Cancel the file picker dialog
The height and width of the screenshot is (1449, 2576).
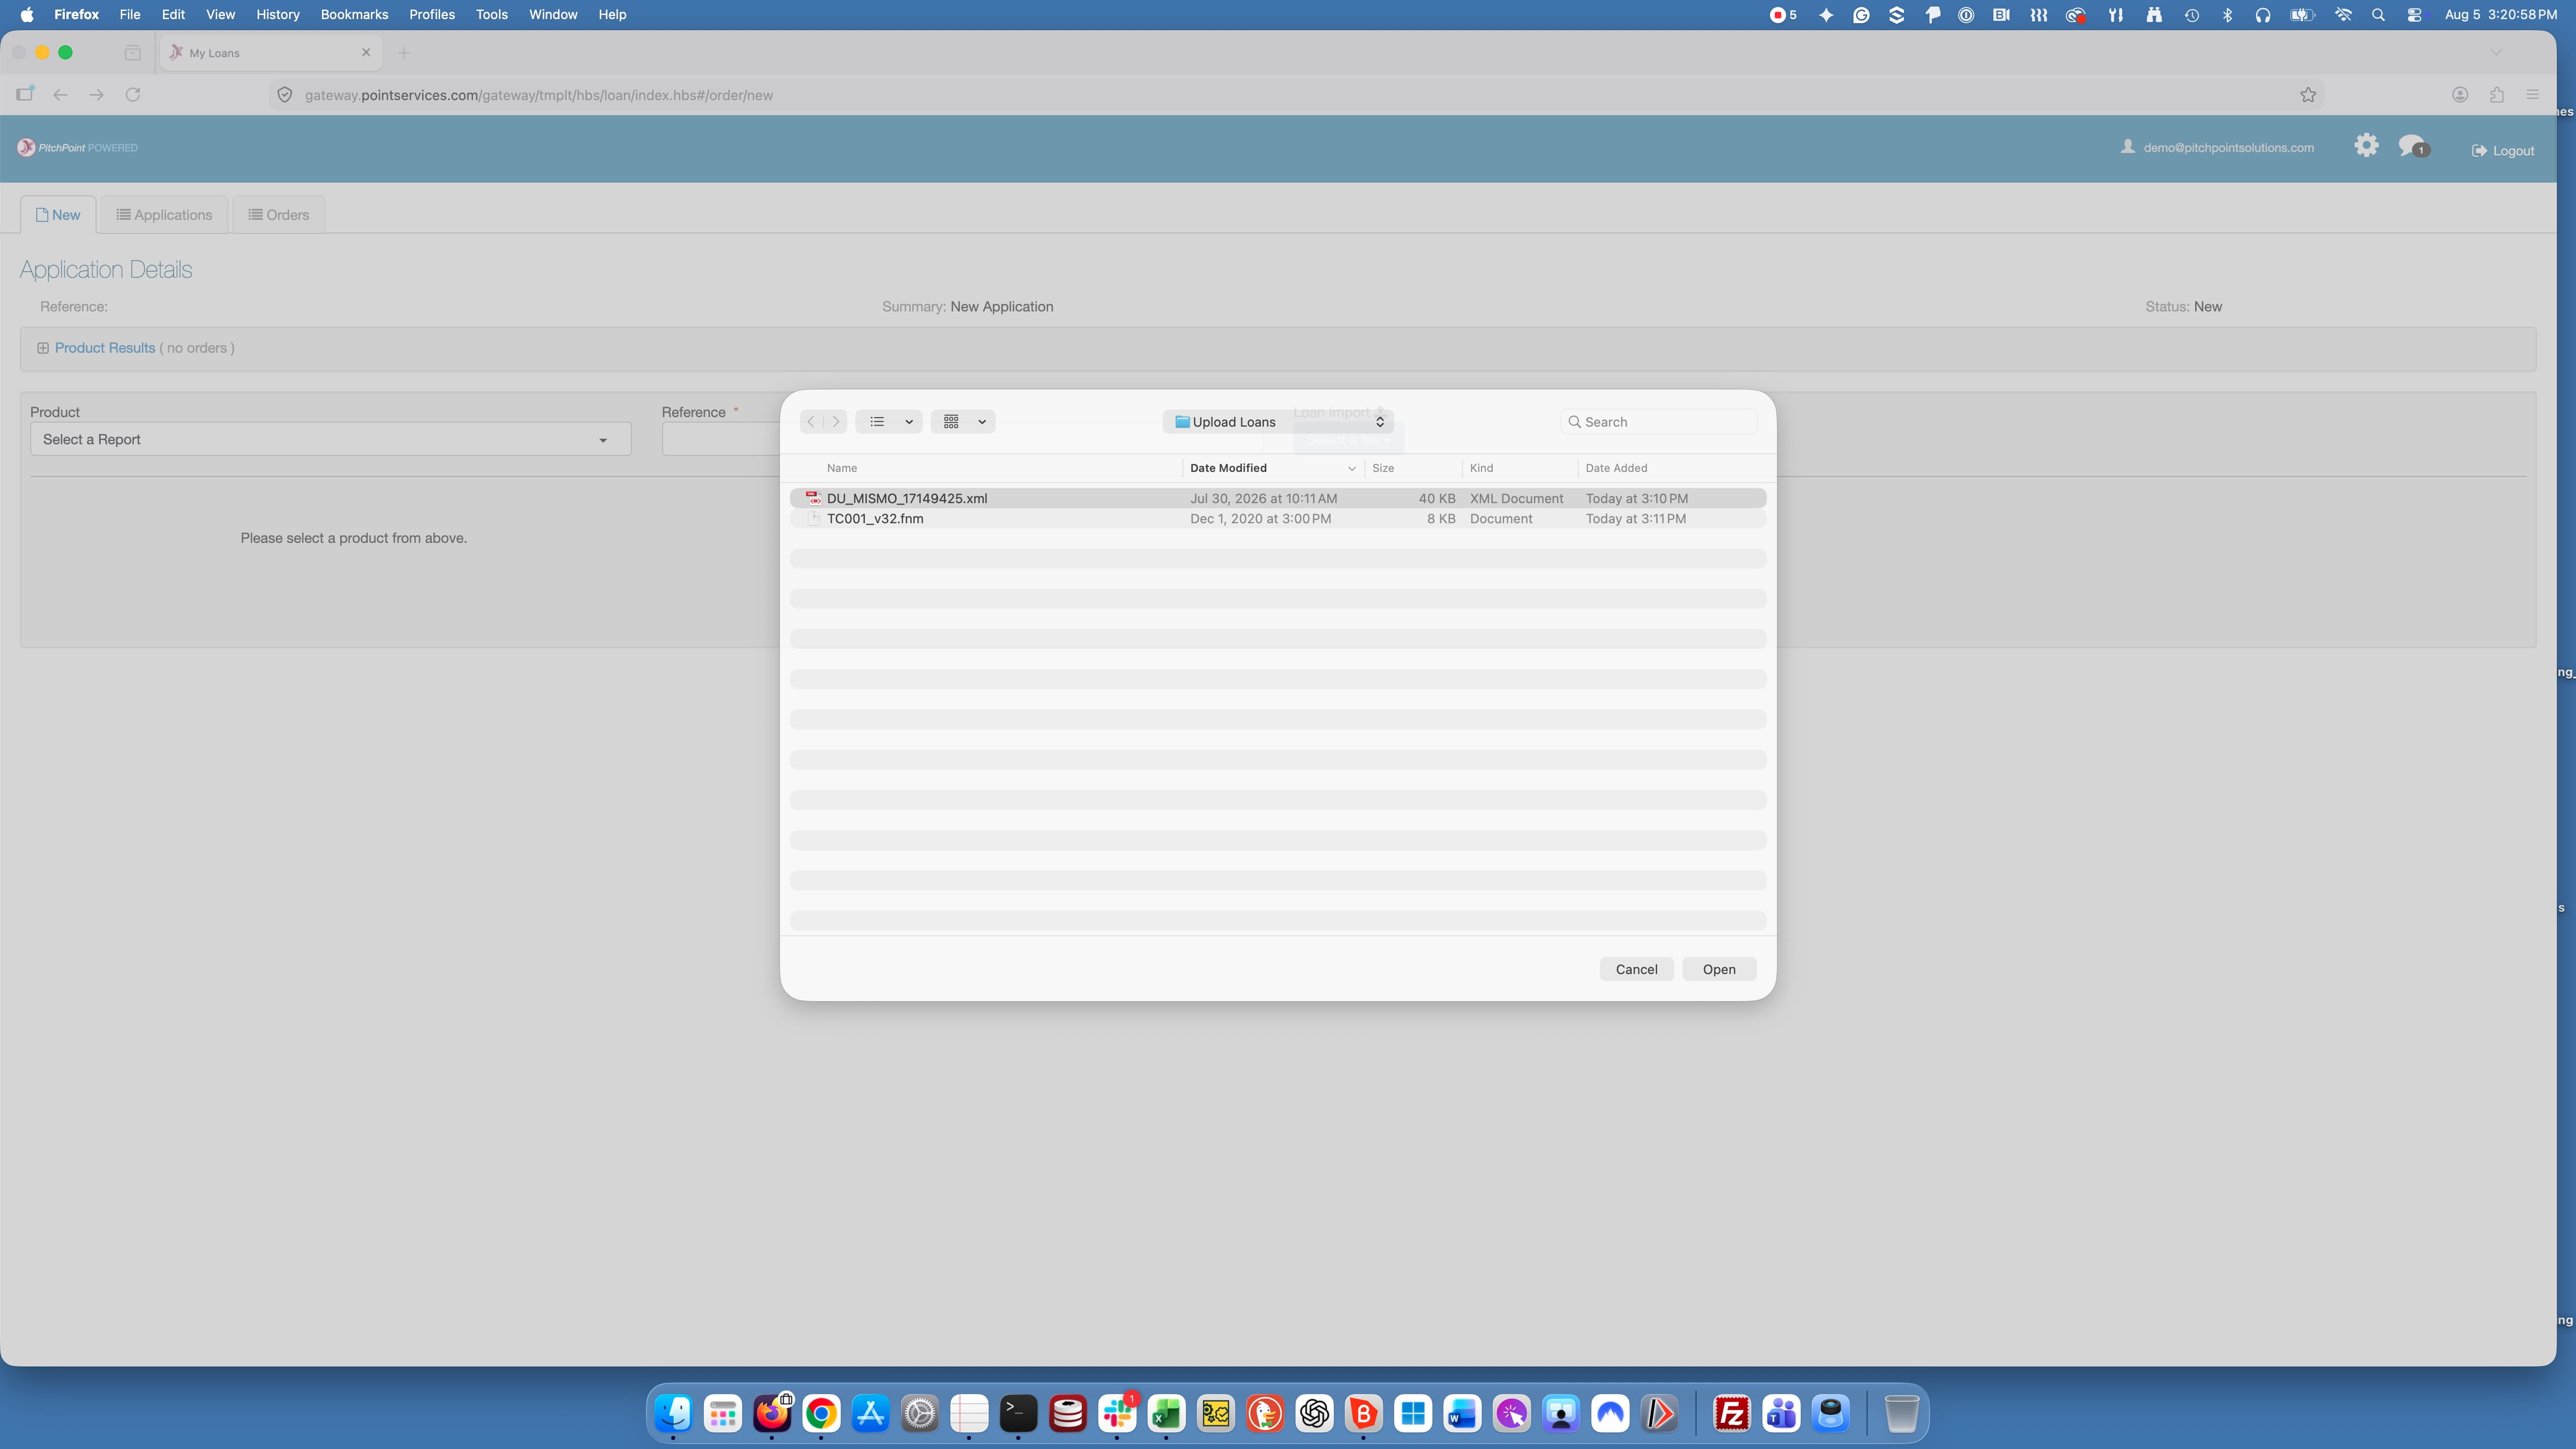pos(1636,969)
